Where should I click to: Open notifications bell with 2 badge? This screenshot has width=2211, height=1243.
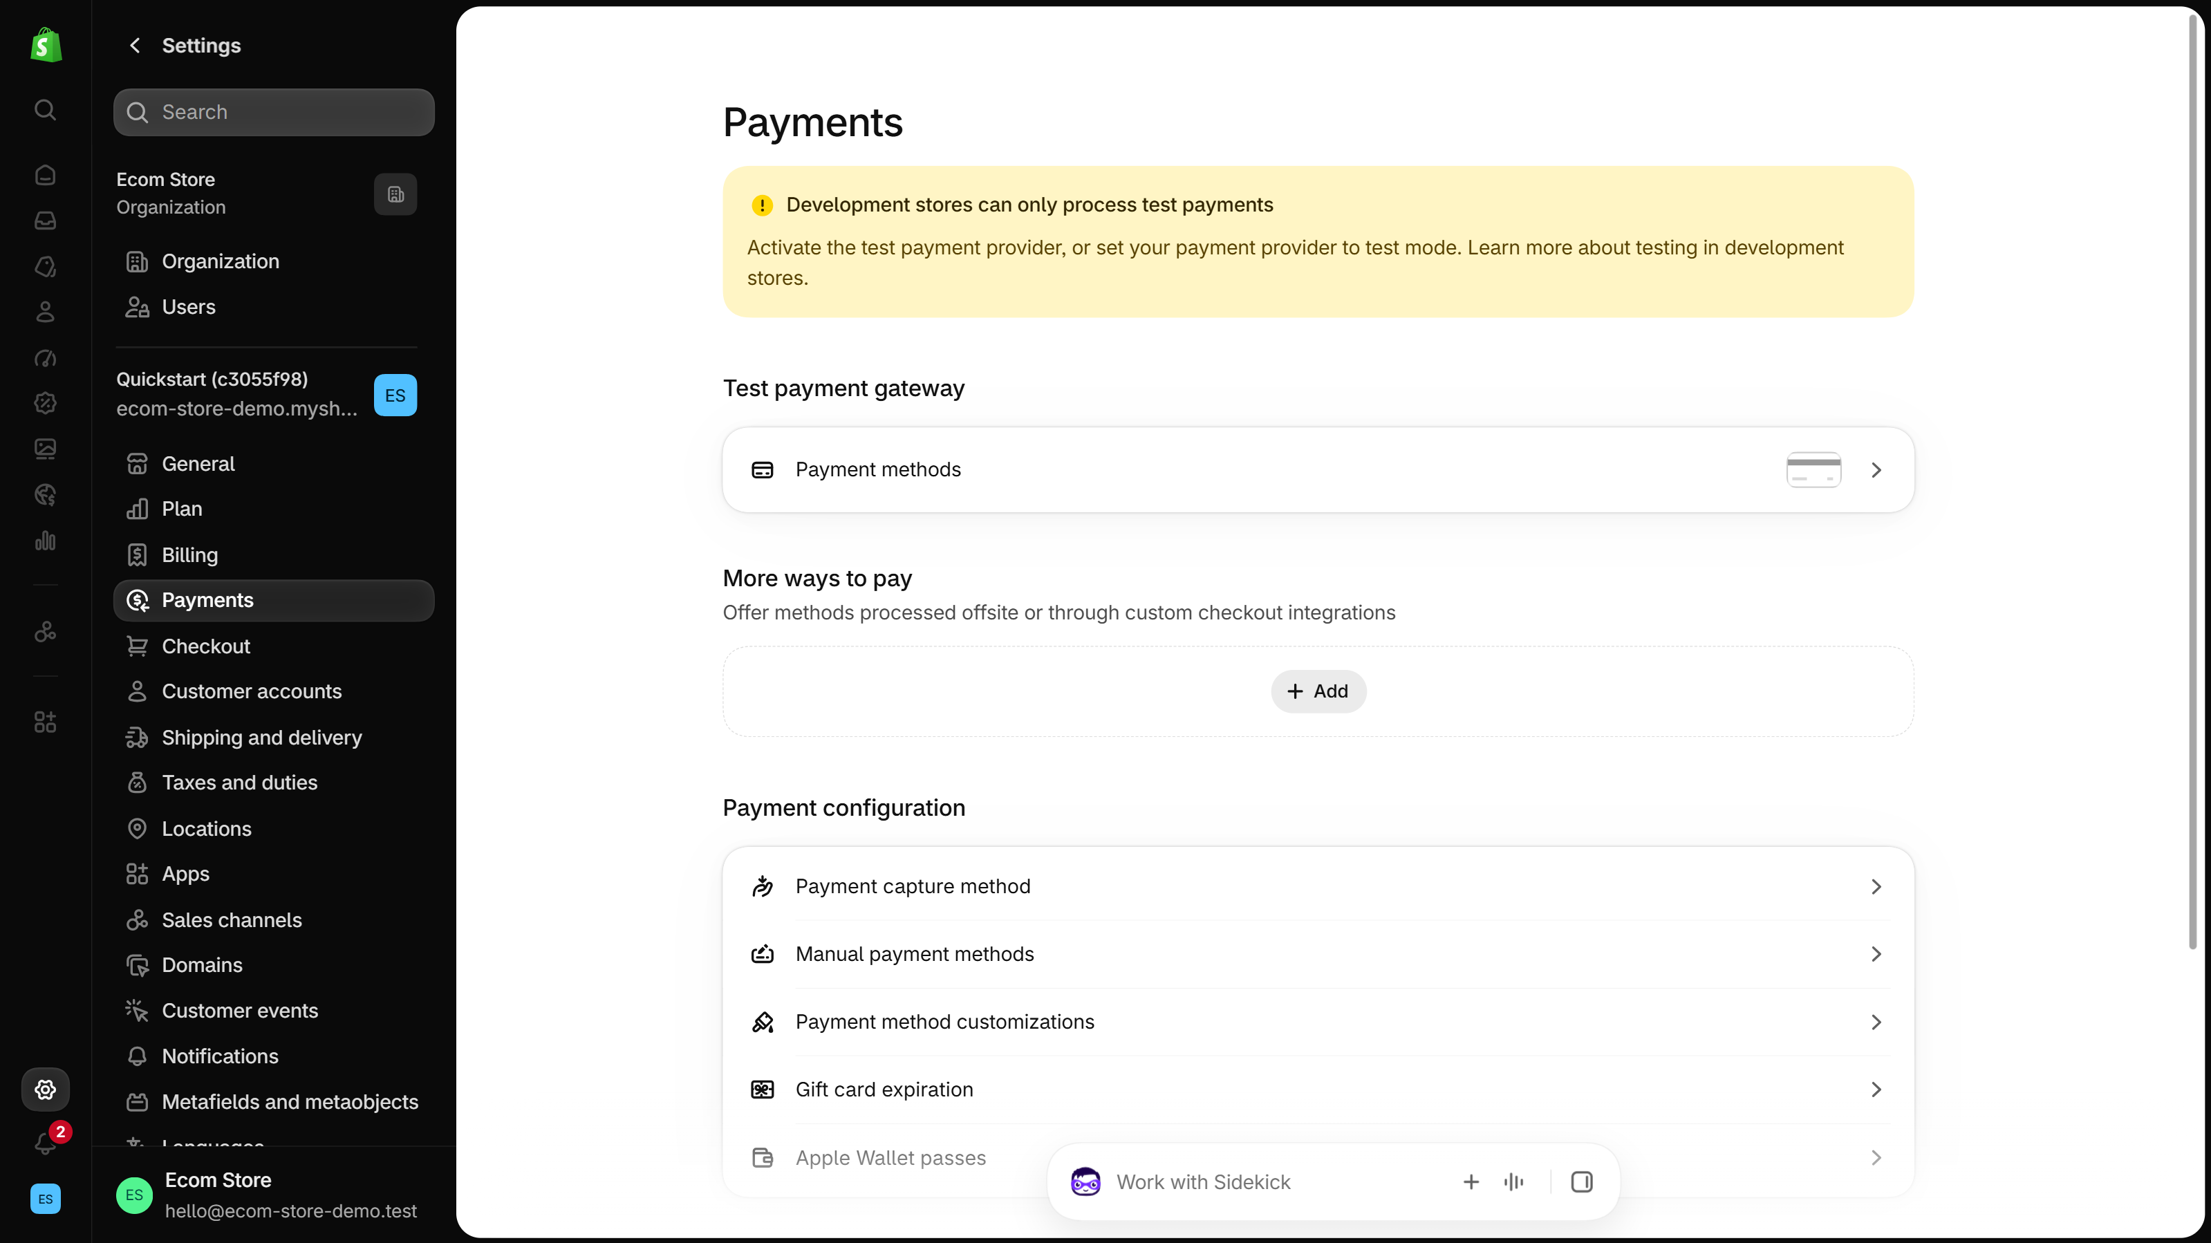(46, 1143)
